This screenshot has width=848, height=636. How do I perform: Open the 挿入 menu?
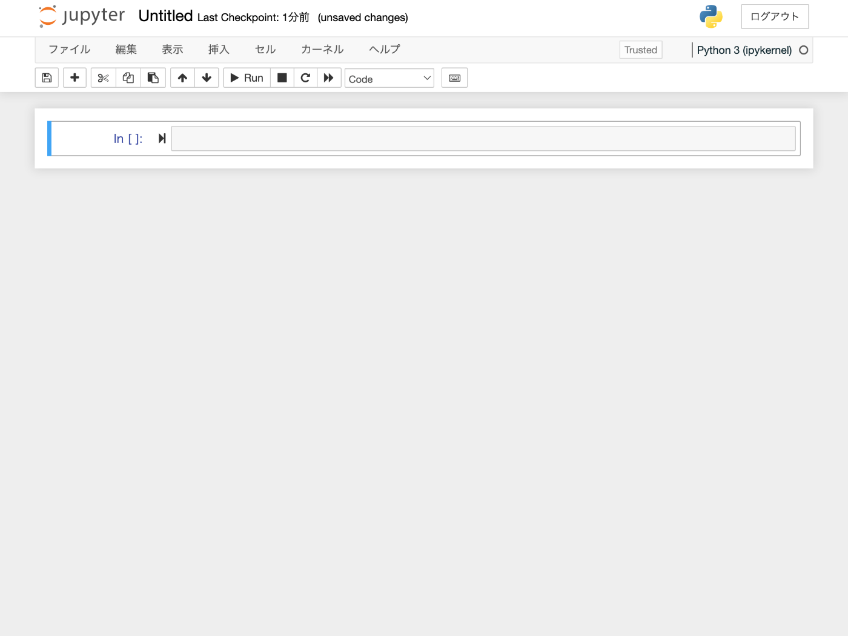tap(219, 50)
